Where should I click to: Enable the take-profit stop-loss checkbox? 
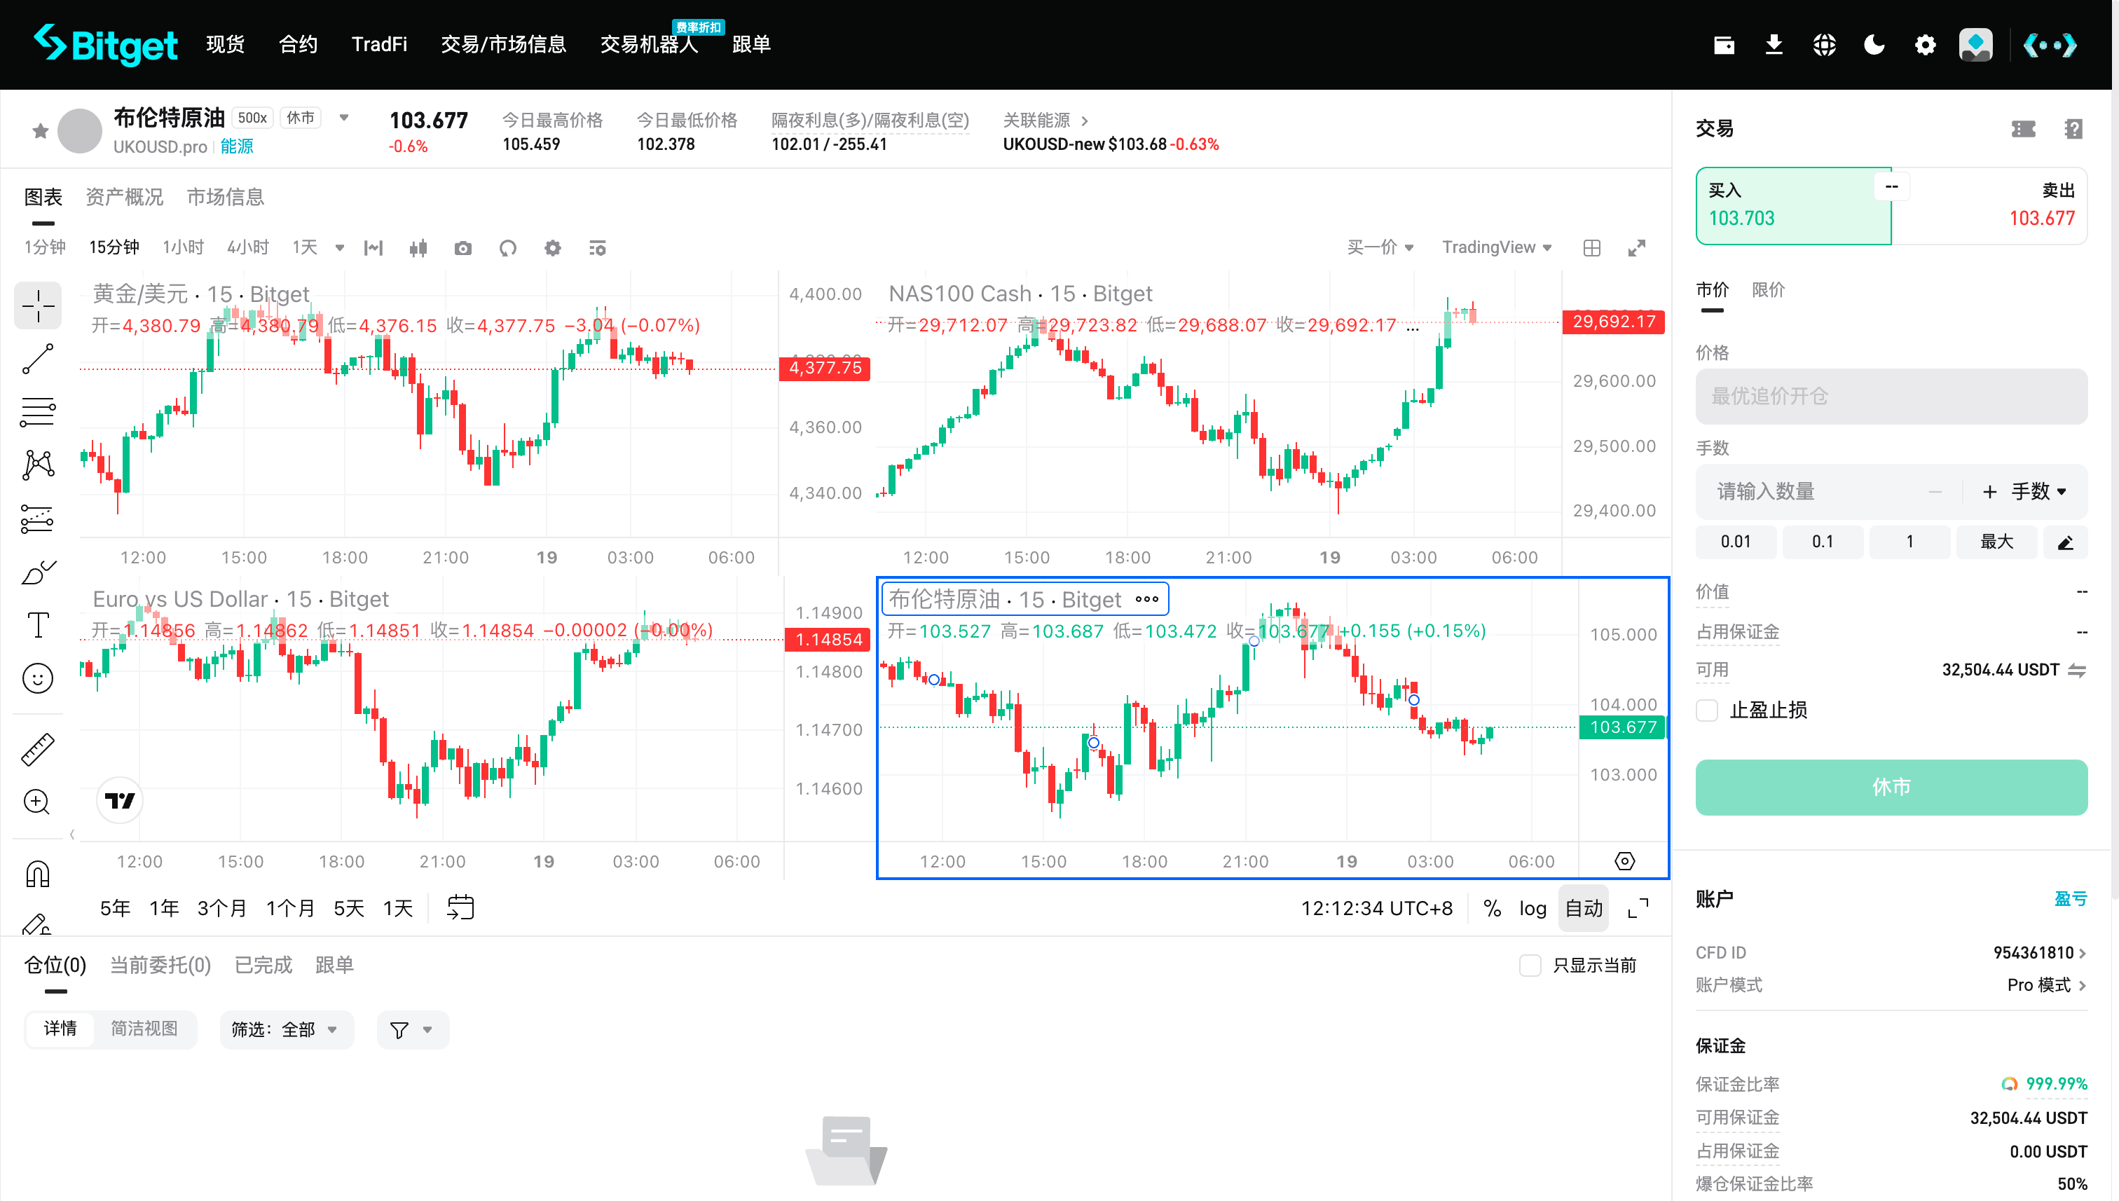1708,711
